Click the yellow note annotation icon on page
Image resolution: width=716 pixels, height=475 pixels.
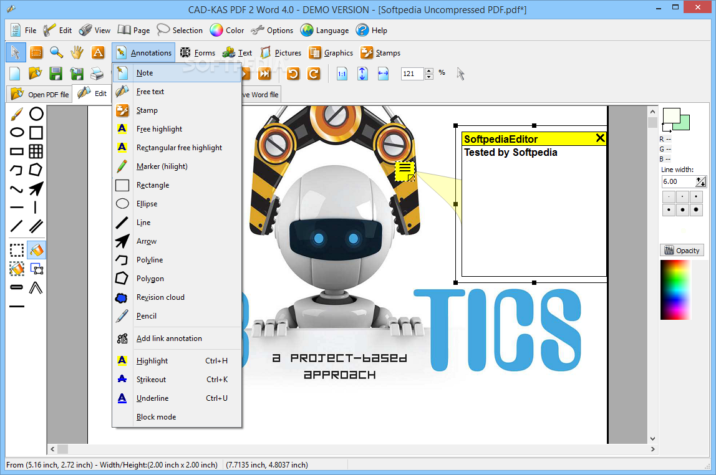click(405, 171)
